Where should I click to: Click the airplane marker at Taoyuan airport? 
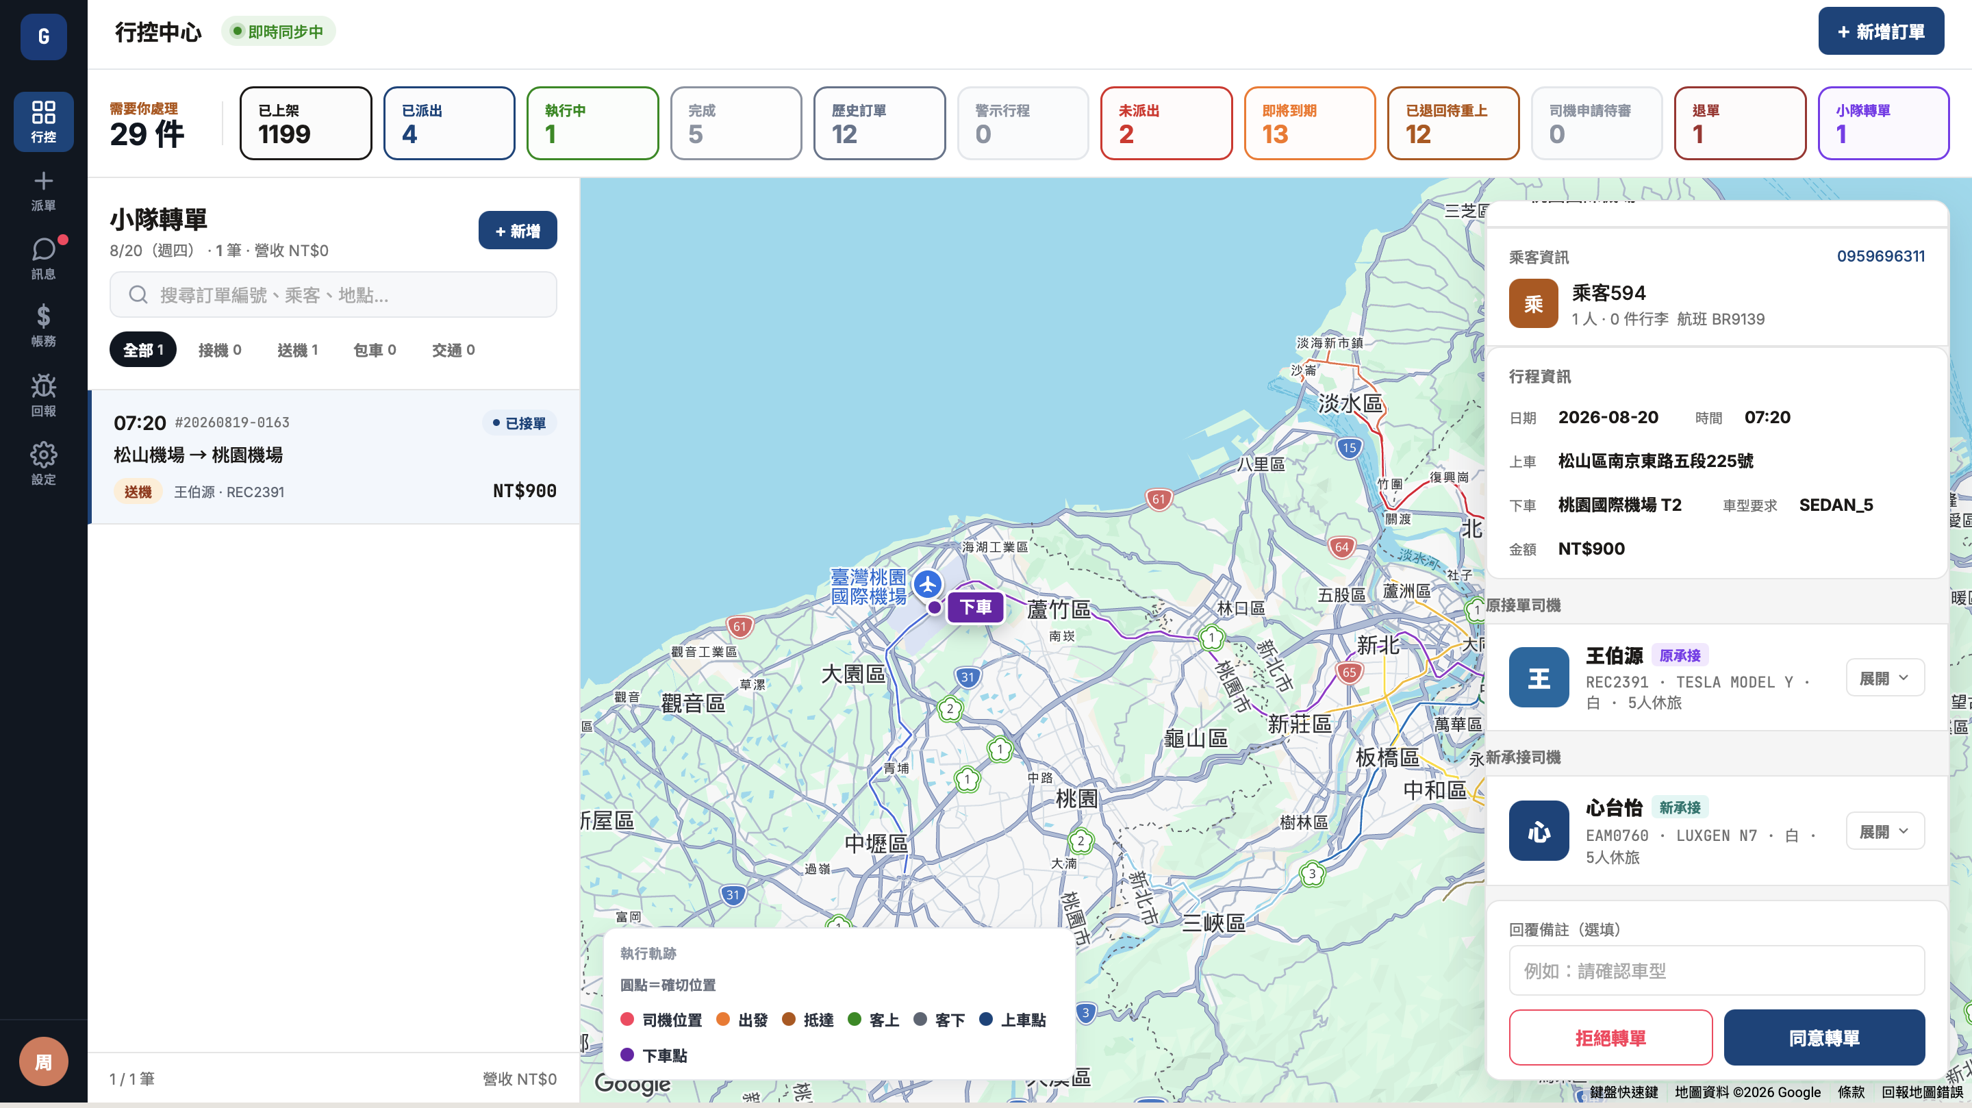pyautogui.click(x=927, y=584)
